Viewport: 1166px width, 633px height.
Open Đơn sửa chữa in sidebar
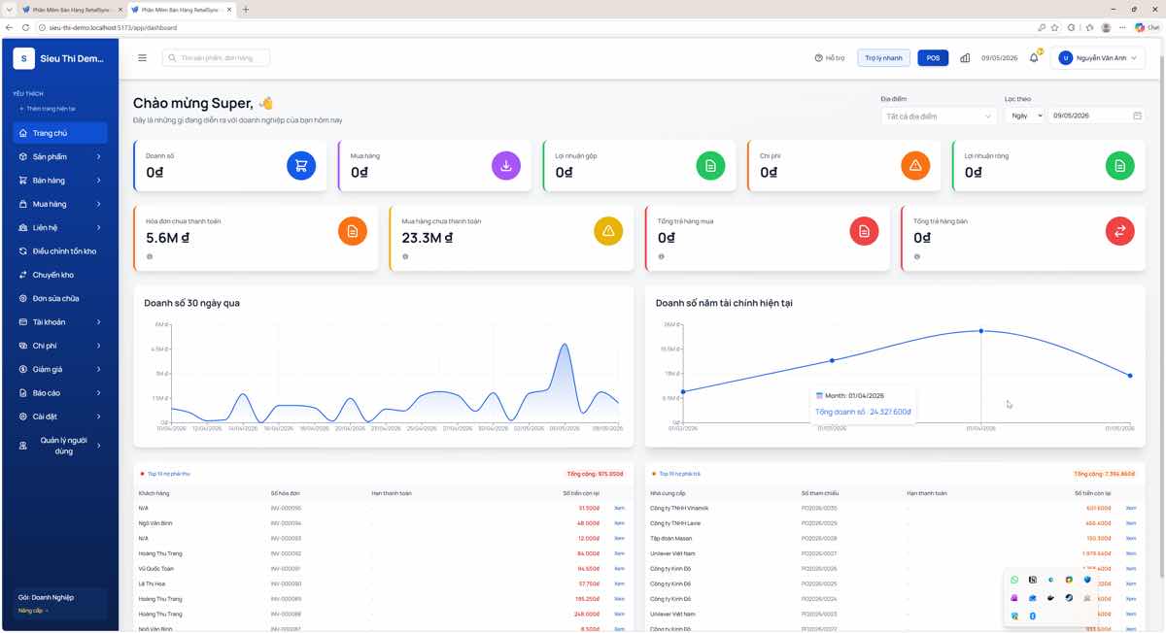tap(60, 298)
